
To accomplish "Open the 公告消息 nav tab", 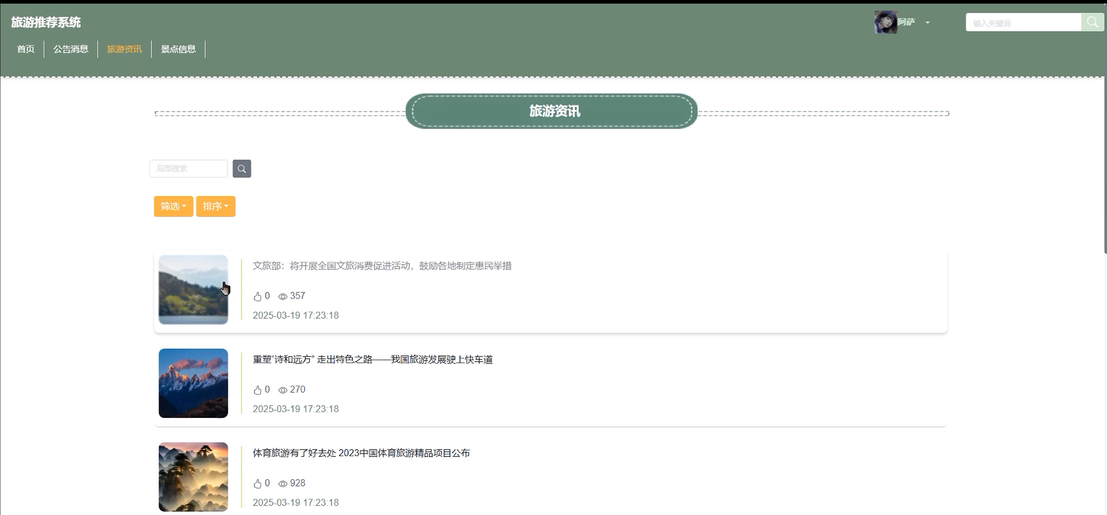I will [x=71, y=49].
